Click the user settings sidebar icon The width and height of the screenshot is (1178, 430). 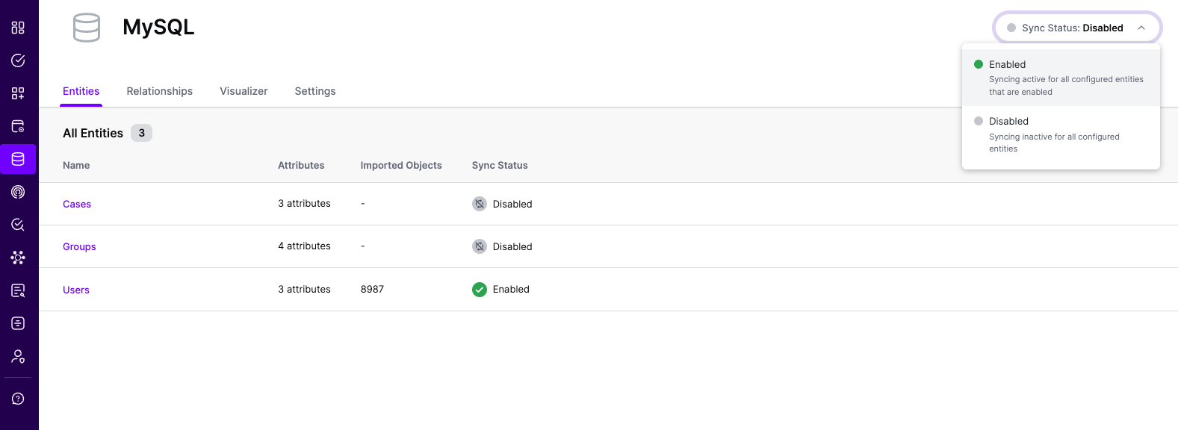pos(18,356)
